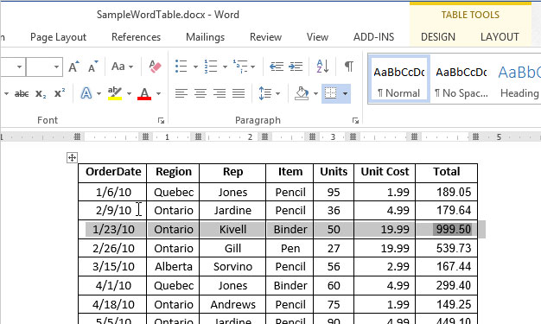The image size is (541, 324).
Task: Toggle Show/Hide paragraph marks
Action: [349, 67]
